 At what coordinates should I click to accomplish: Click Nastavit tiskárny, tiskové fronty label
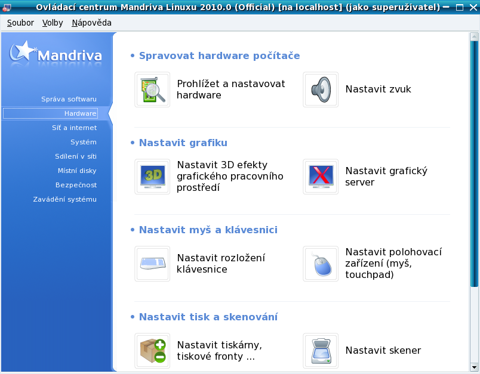(219, 351)
